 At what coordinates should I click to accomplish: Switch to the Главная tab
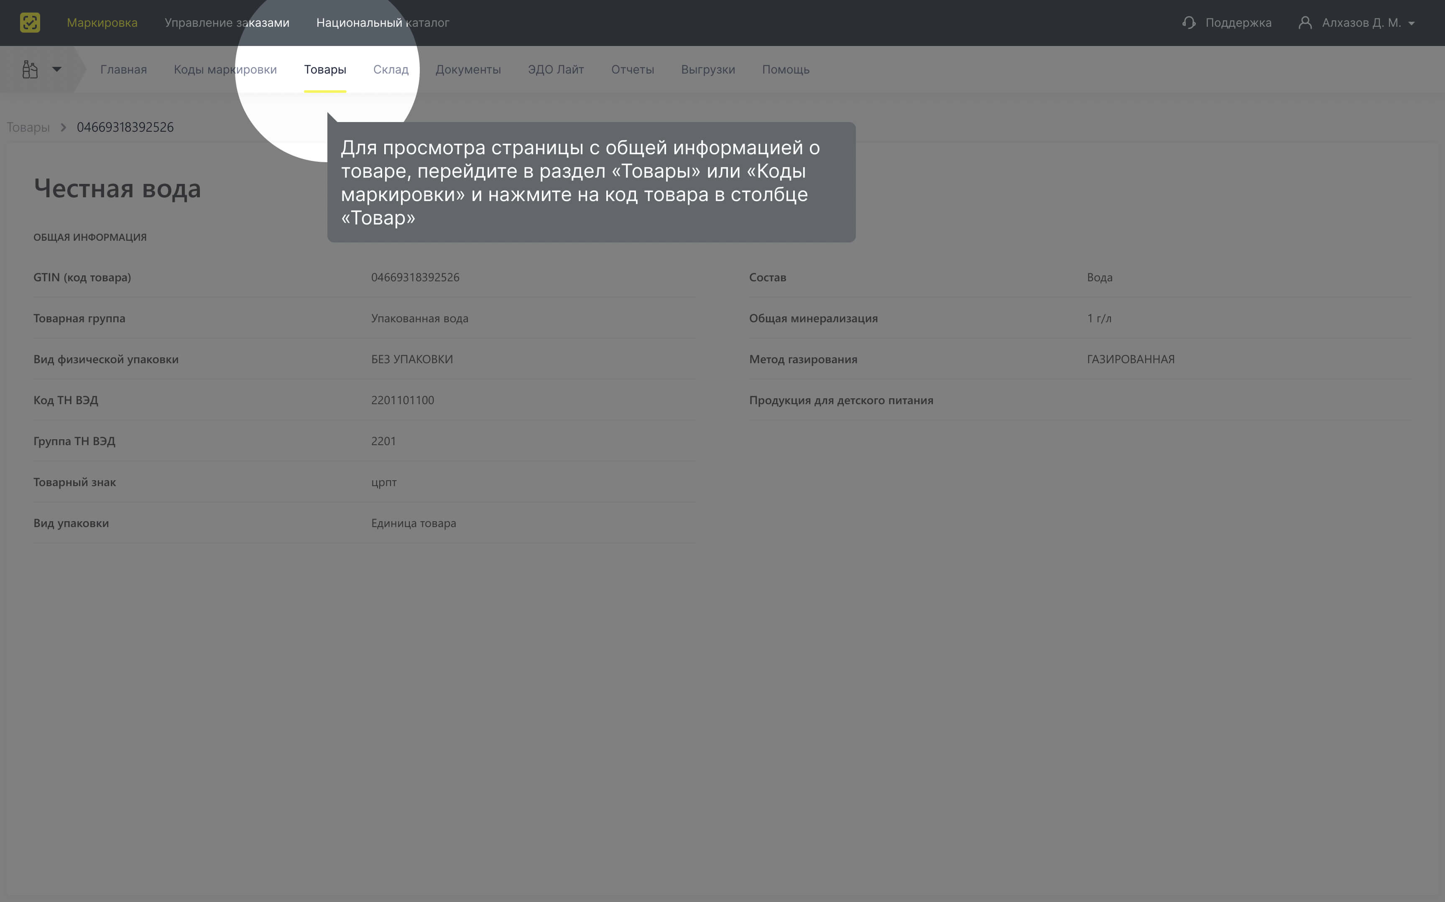pyautogui.click(x=123, y=69)
